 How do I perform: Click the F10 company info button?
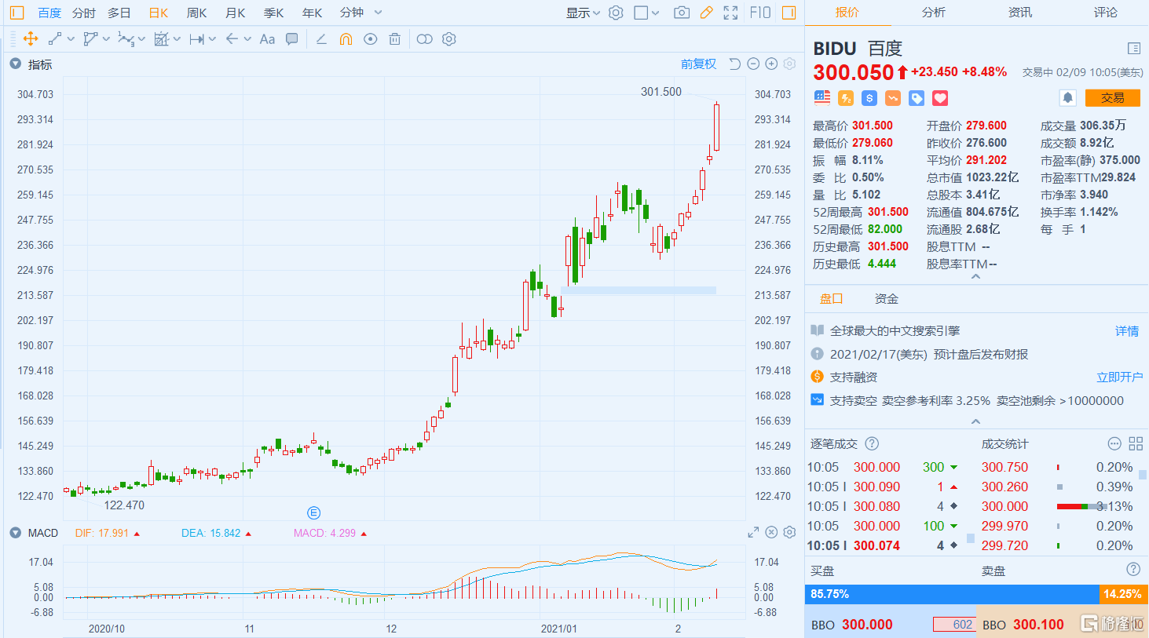760,13
